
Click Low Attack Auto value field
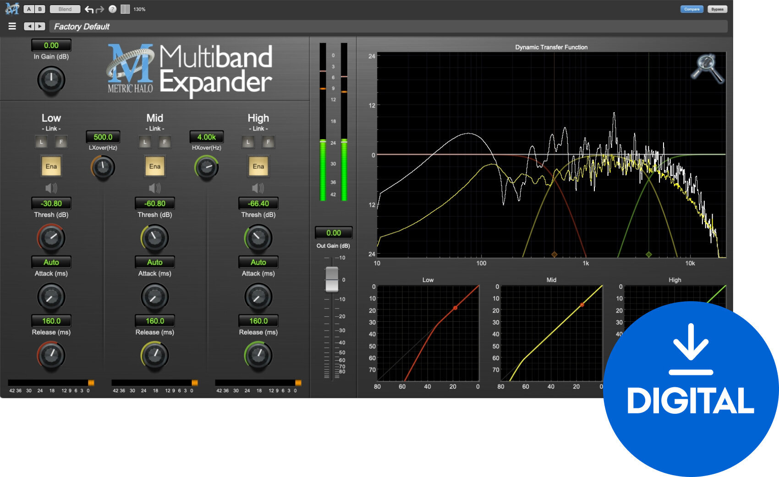(51, 262)
